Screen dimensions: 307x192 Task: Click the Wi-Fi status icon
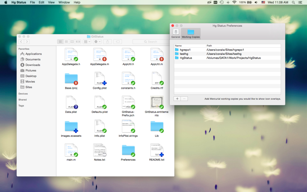coord(234,2)
